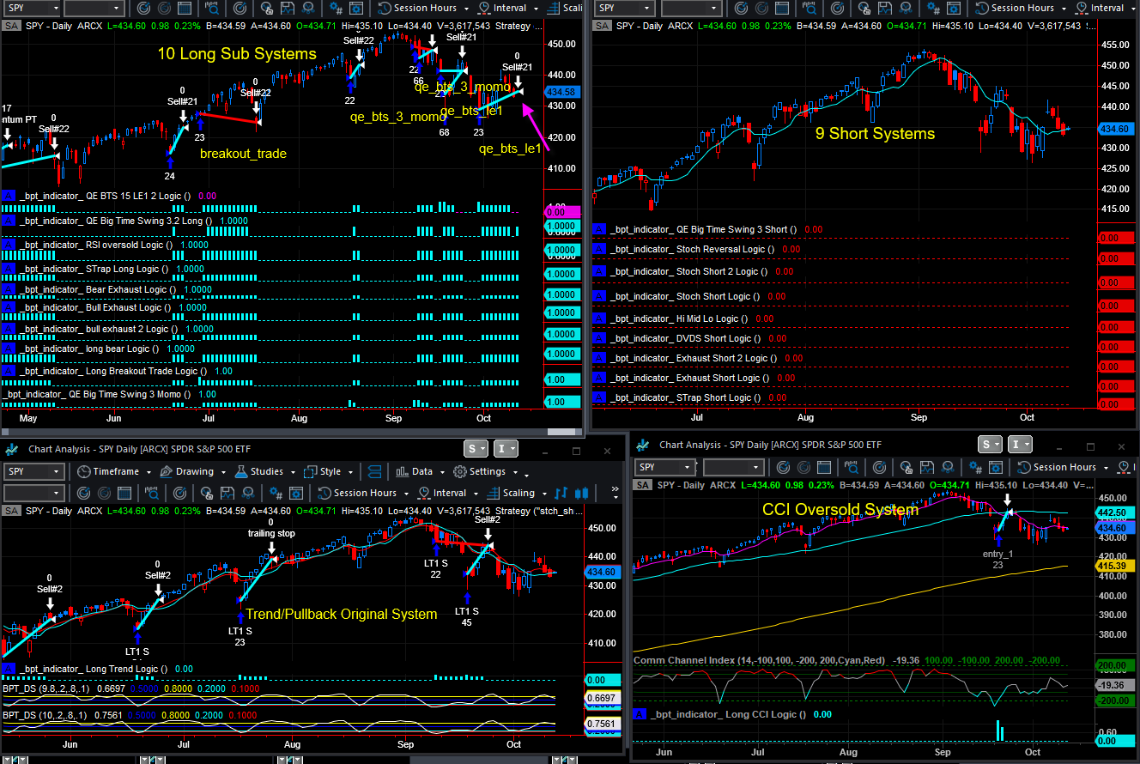Screen dimensions: 1140x764
Task: Open Session Hours menu in Trend/Pullback chart window
Action: point(361,493)
